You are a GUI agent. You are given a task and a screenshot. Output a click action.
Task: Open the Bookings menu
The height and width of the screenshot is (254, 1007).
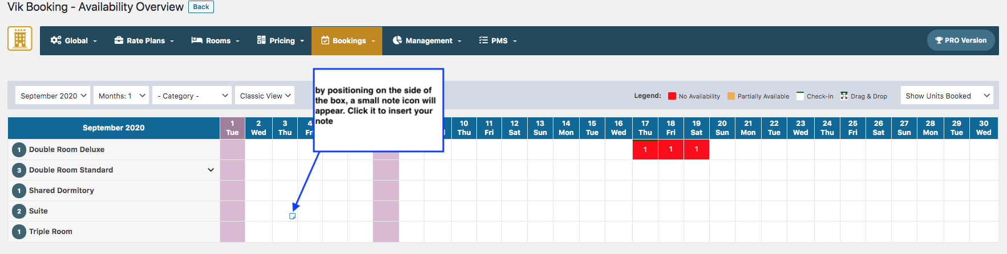click(x=347, y=41)
